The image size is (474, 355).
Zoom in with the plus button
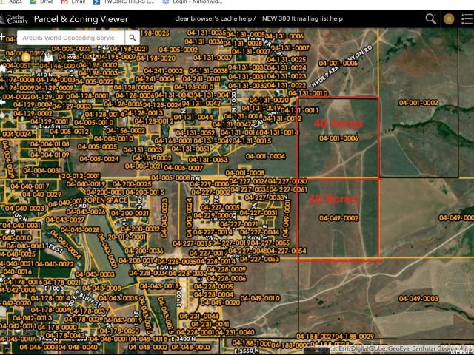tap(2, 37)
